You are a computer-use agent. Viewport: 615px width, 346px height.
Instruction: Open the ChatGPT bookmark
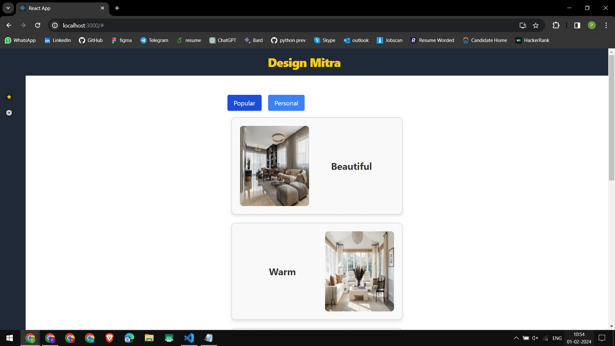pos(223,40)
